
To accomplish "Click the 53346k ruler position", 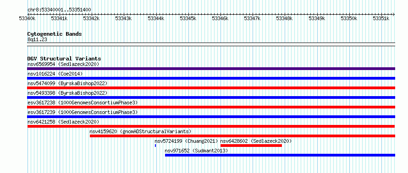I will (221, 18).
